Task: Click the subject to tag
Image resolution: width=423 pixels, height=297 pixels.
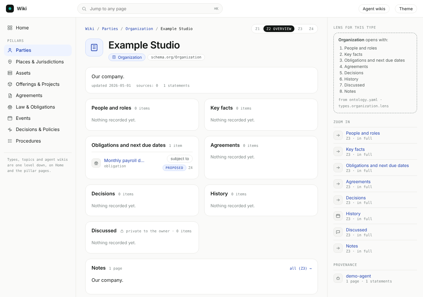Action: click(x=180, y=159)
